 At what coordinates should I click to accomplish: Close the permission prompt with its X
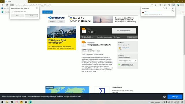[37, 8]
